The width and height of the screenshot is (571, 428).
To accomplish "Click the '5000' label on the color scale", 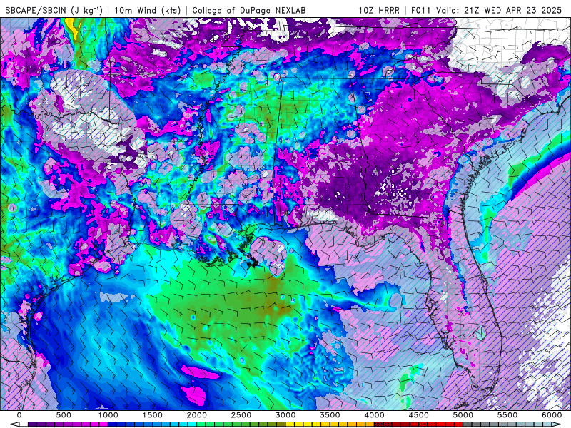I will pos(463,415).
